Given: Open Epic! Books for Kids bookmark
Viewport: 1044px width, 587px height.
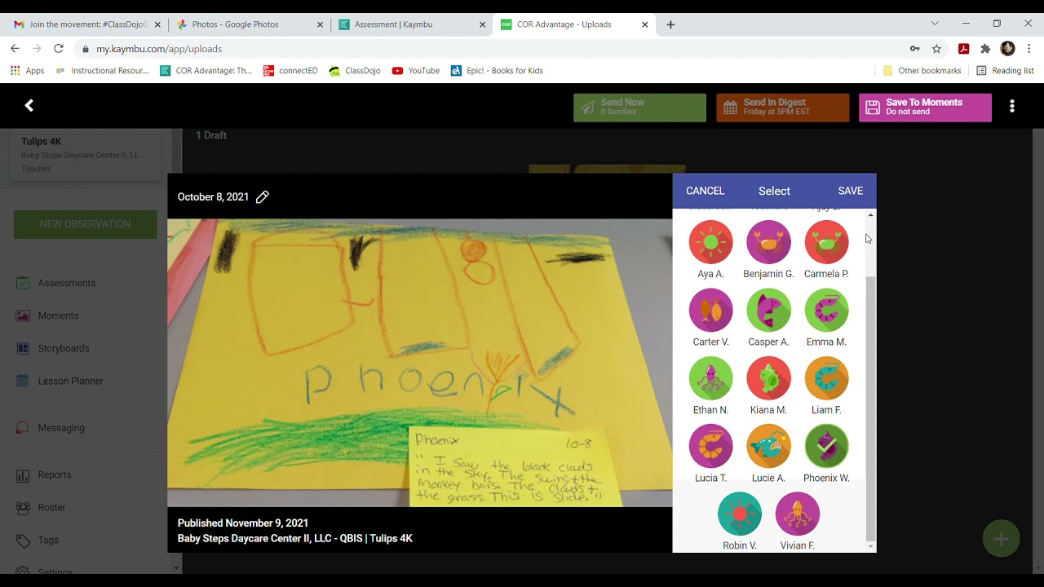Looking at the screenshot, I should [x=497, y=71].
